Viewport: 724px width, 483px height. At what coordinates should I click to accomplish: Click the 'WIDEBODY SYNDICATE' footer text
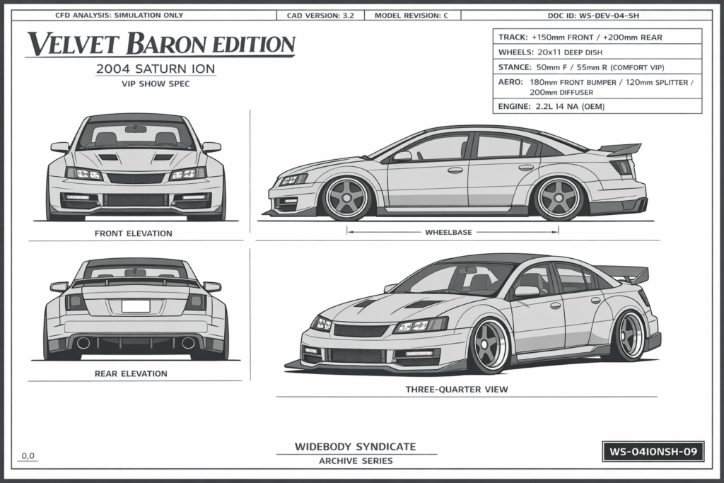tap(356, 446)
